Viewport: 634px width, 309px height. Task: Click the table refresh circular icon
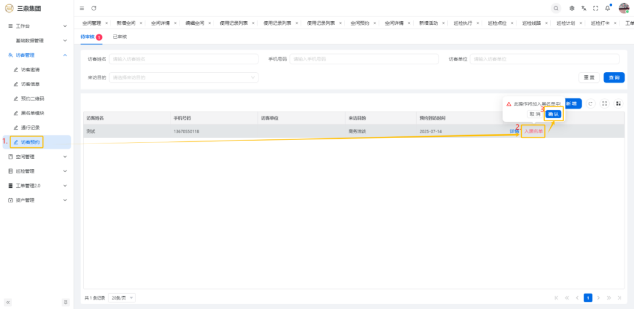point(591,104)
